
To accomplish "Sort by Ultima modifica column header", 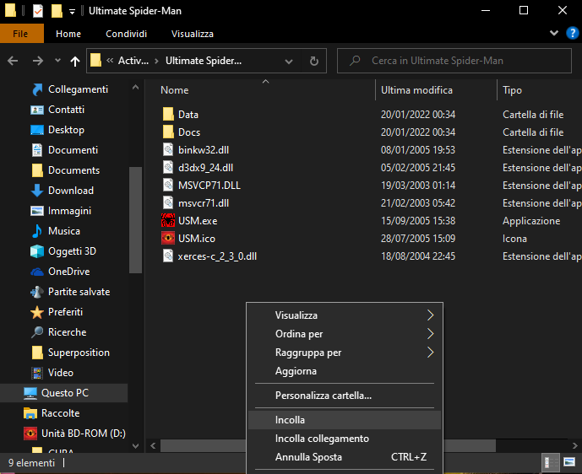I will (x=436, y=90).
